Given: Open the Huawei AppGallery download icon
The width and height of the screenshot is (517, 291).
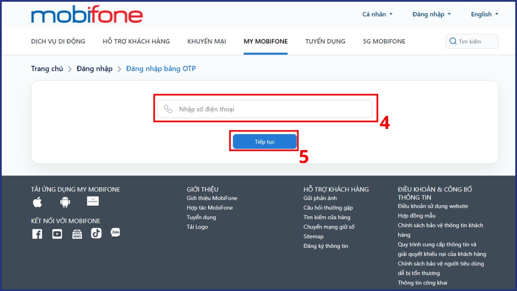Looking at the screenshot, I should 93,201.
